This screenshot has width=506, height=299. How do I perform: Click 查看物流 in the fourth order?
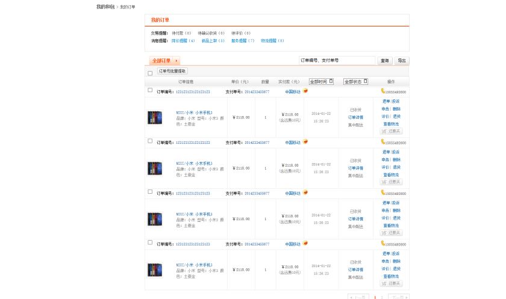point(391,276)
